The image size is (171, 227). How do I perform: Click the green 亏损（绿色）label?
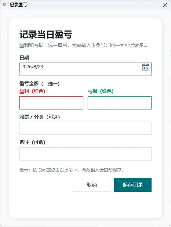(101, 91)
